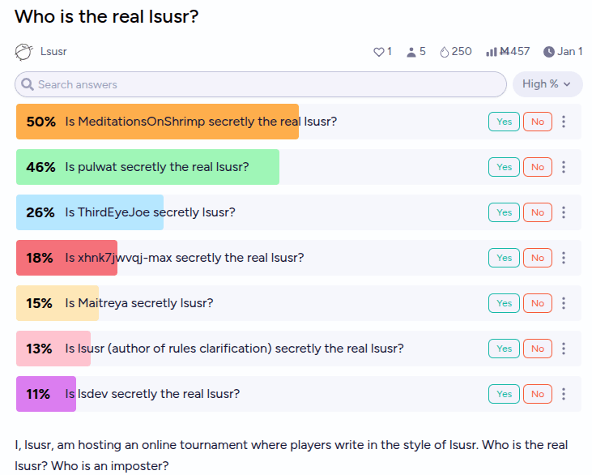Click the liquidity droplet icon

tap(444, 52)
